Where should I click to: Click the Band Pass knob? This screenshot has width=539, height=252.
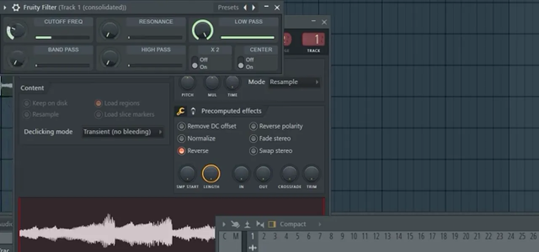(x=17, y=58)
